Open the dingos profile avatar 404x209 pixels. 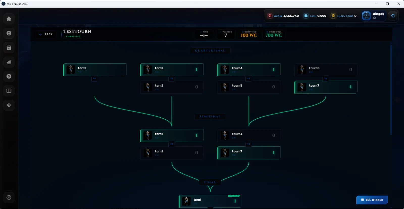[x=366, y=16]
